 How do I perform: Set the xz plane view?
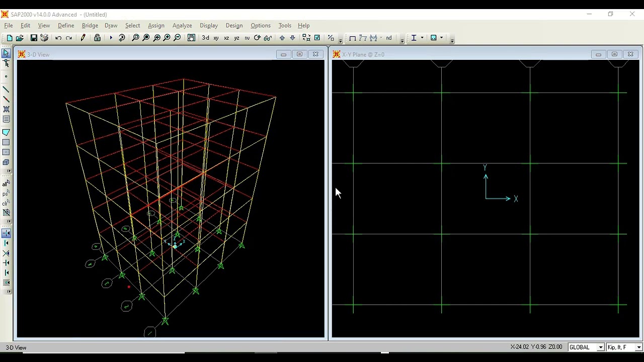[226, 38]
